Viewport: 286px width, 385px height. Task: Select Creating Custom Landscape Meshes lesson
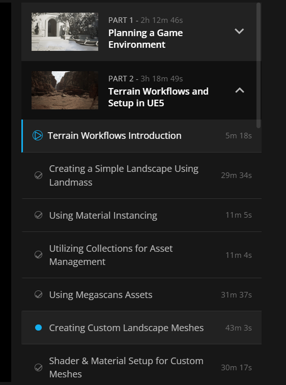click(126, 328)
